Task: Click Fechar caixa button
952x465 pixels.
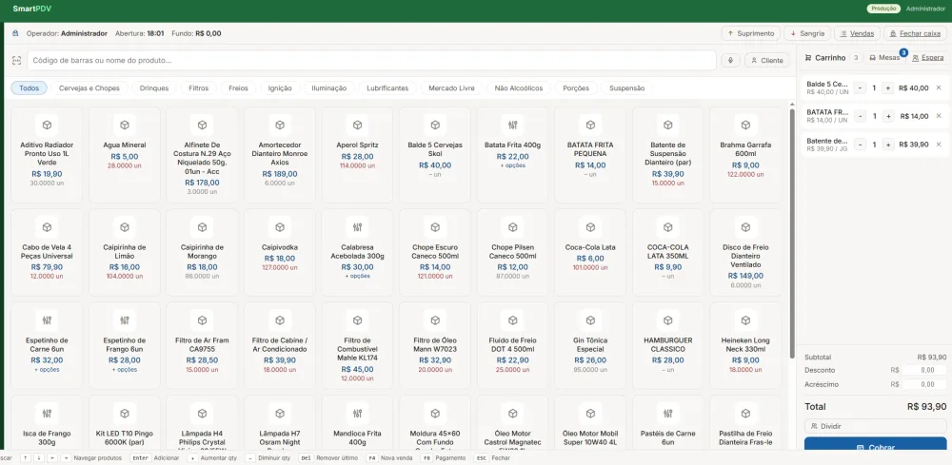Action: (915, 33)
